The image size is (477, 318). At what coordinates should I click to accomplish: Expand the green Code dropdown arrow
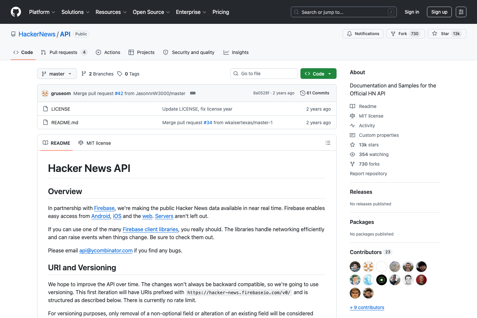pyautogui.click(x=329, y=73)
